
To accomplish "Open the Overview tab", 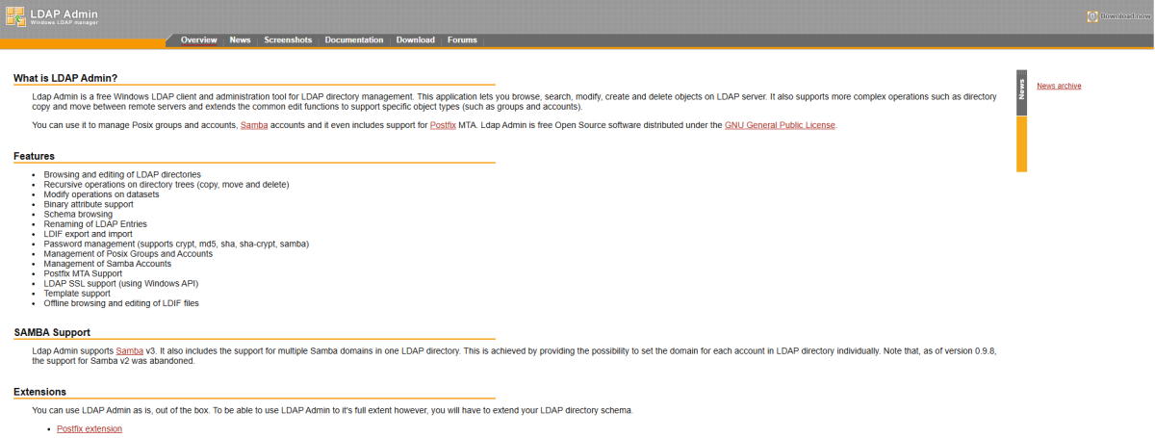I will pos(198,40).
